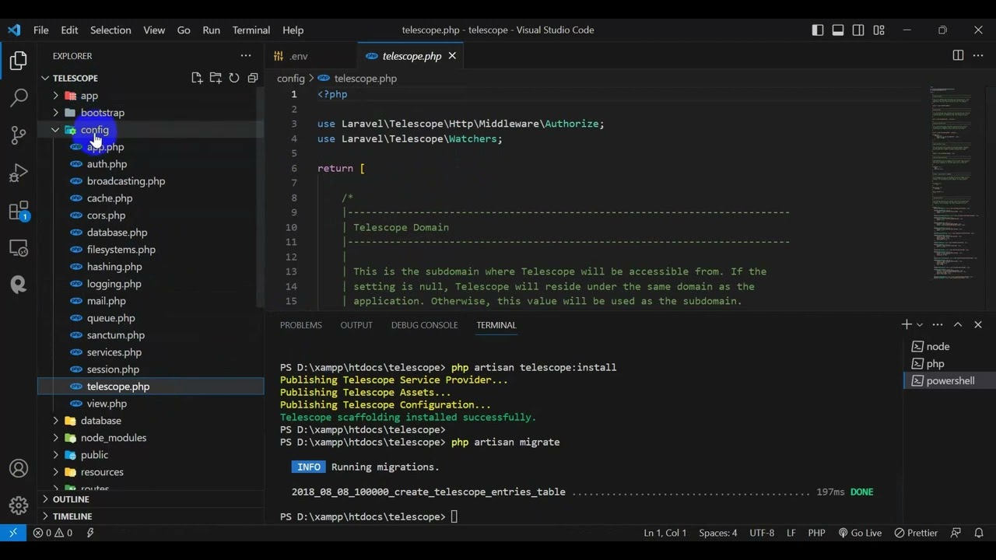
Task: Open the Search view in activity bar
Action: 19,98
